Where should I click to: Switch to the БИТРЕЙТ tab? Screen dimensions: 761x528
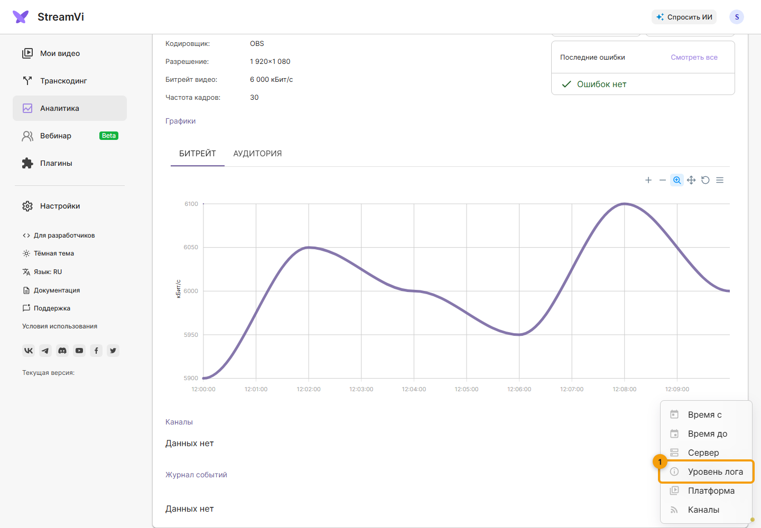(x=198, y=154)
